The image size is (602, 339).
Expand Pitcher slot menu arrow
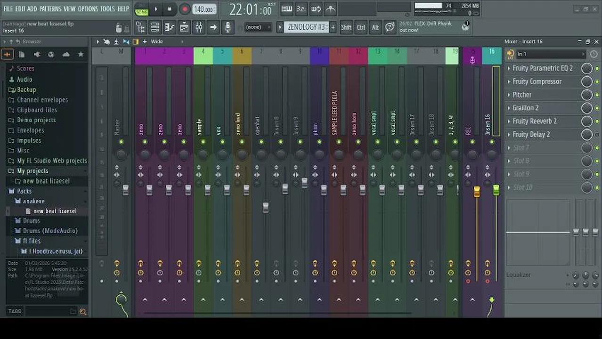tap(509, 95)
